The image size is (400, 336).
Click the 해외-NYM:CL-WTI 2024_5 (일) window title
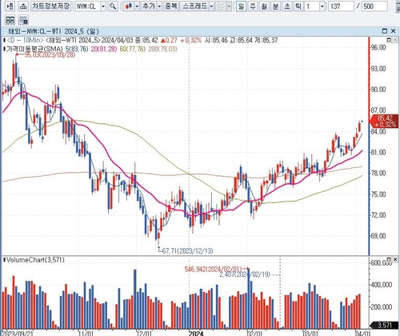pyautogui.click(x=54, y=31)
